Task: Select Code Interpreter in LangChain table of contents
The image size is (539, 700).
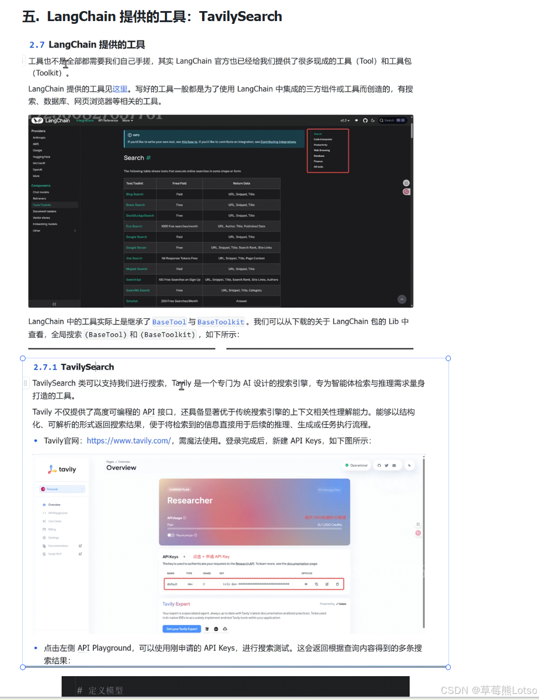Action: 323,139
